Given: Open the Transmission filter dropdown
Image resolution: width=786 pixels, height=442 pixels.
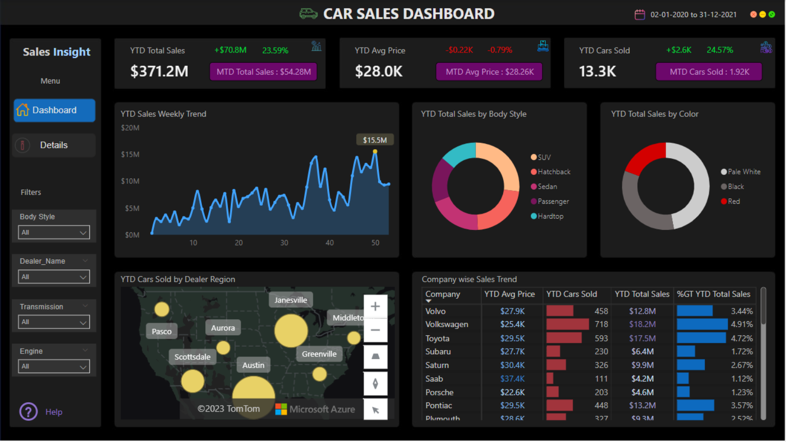Looking at the screenshot, I should [x=54, y=322].
